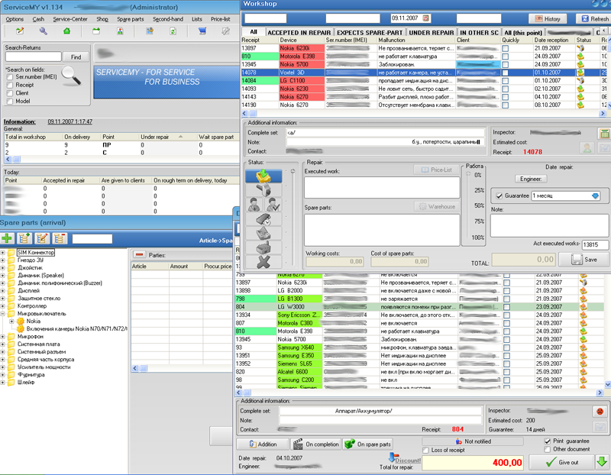This screenshot has width=611, height=475.
Task: Click the green plus add icon
Action: point(7,239)
